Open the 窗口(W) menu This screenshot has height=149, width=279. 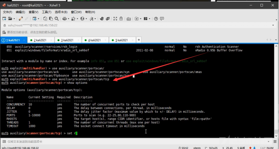tap(76, 12)
